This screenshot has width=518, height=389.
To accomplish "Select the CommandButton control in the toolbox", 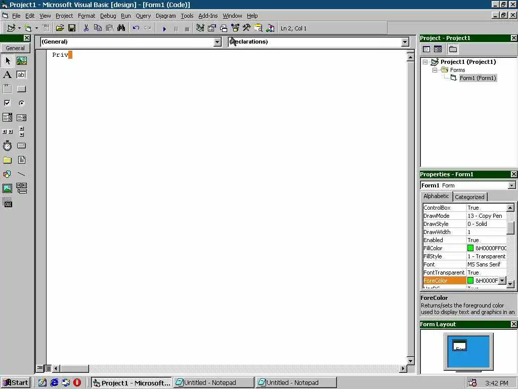I will click(x=21, y=89).
